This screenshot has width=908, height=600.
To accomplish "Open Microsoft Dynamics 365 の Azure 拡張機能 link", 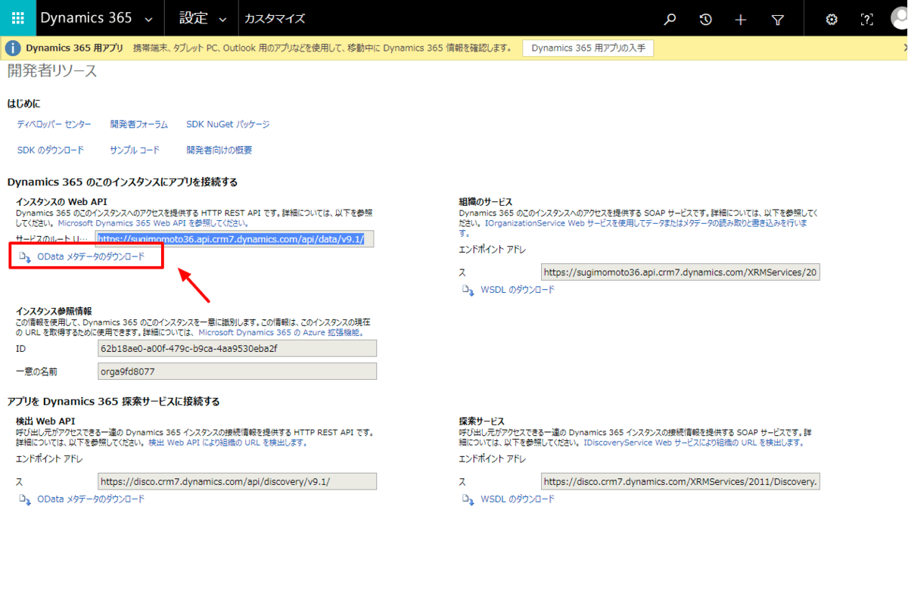I will coord(281,332).
